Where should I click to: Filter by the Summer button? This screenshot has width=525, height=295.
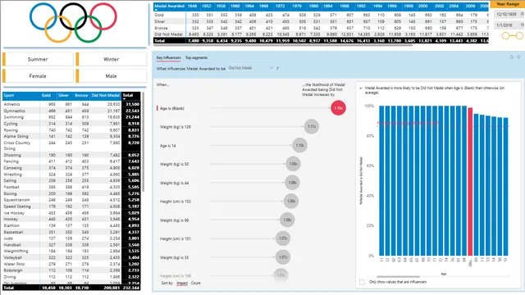[38, 59]
